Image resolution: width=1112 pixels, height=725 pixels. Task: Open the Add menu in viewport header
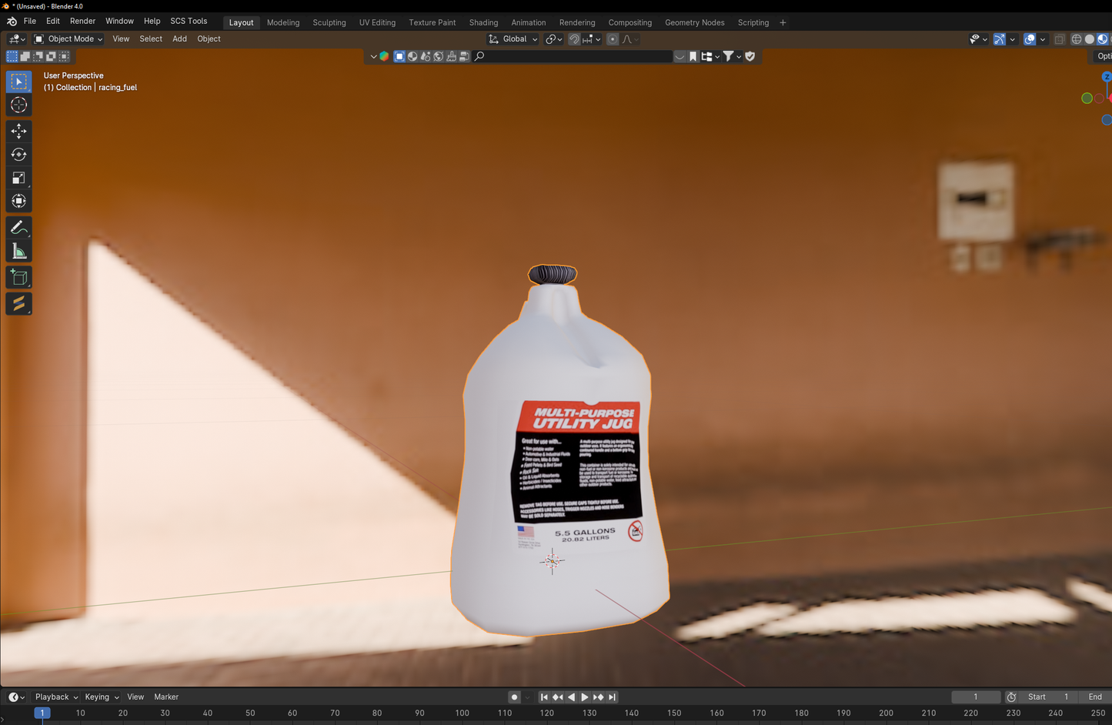(x=179, y=39)
